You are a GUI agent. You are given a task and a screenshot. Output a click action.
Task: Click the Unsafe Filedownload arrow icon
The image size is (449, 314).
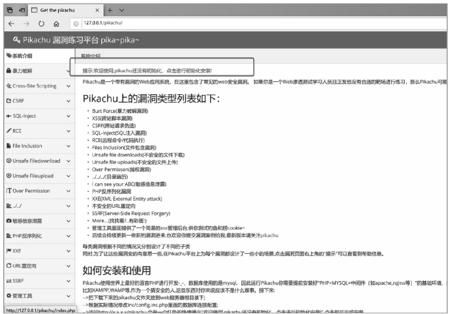pyautogui.click(x=9, y=161)
